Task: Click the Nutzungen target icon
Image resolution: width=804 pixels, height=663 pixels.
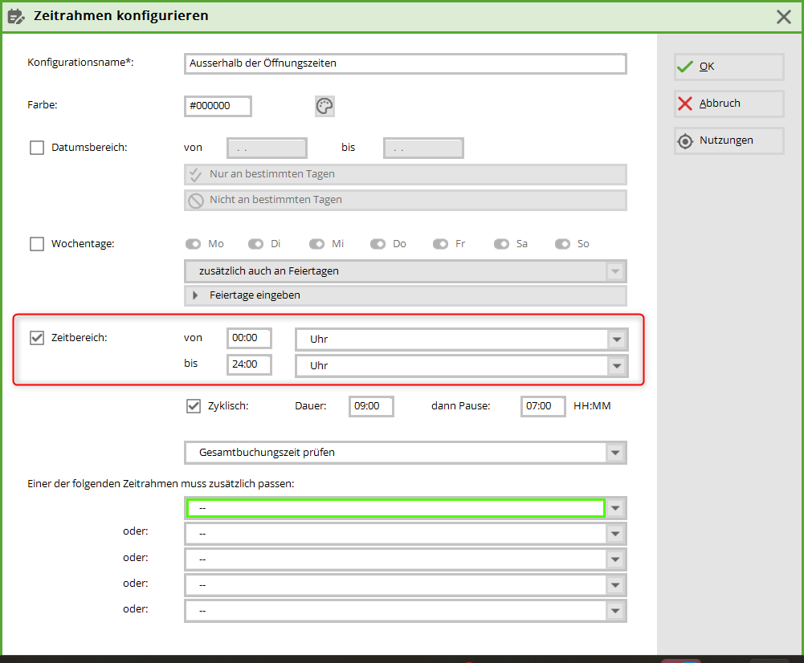Action: click(684, 140)
